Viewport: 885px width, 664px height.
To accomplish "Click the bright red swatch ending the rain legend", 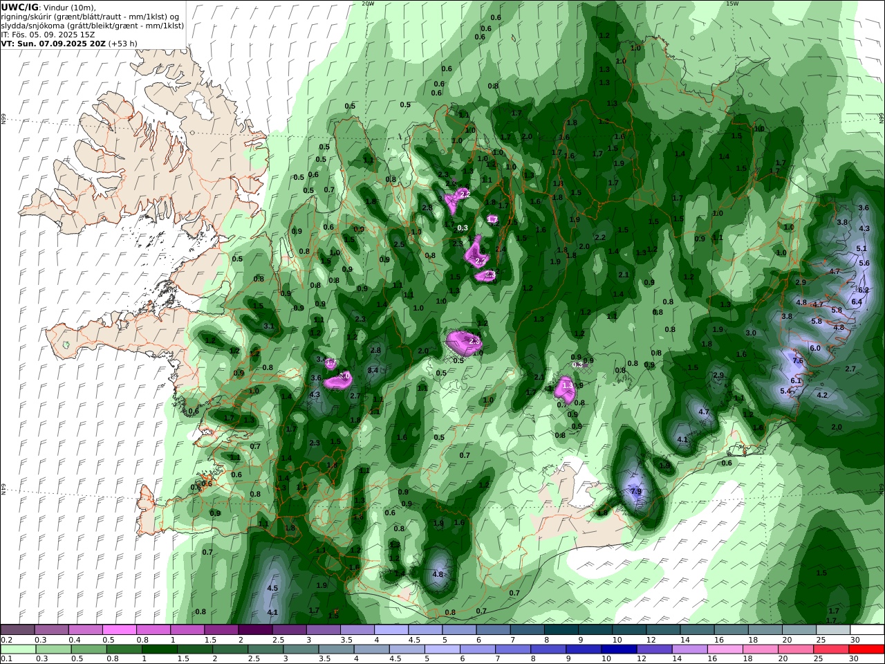I will [x=866, y=649].
